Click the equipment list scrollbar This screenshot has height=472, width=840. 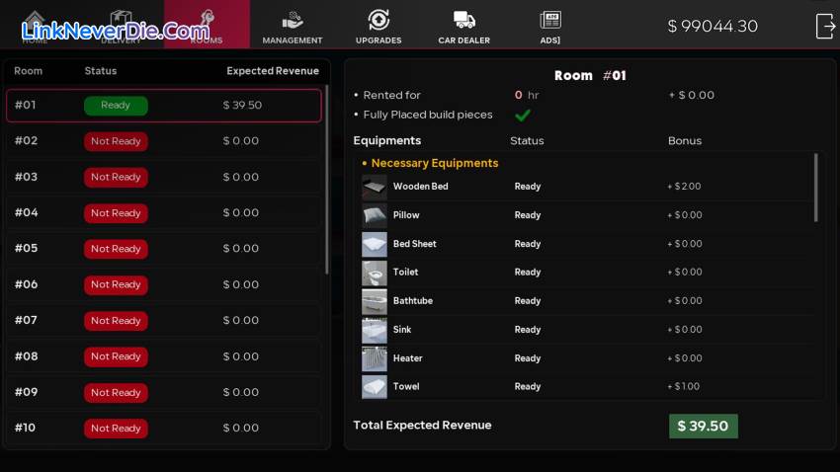816,188
